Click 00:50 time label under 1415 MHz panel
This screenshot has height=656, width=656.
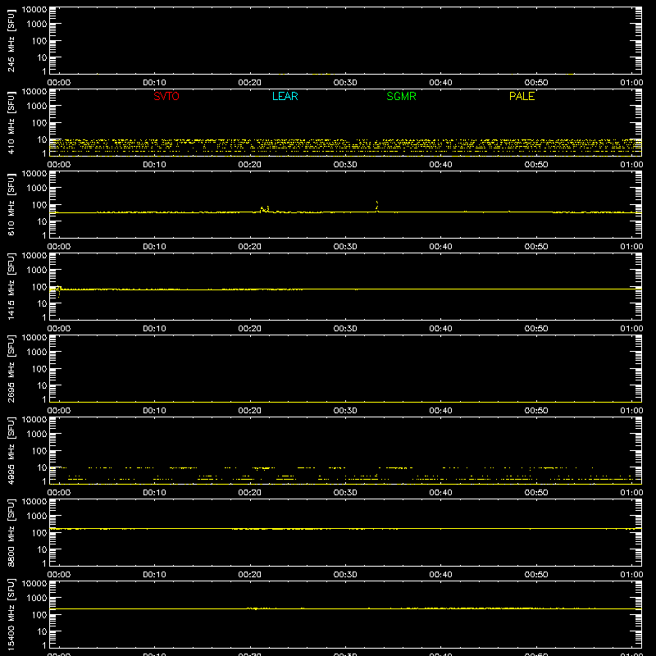pyautogui.click(x=536, y=329)
